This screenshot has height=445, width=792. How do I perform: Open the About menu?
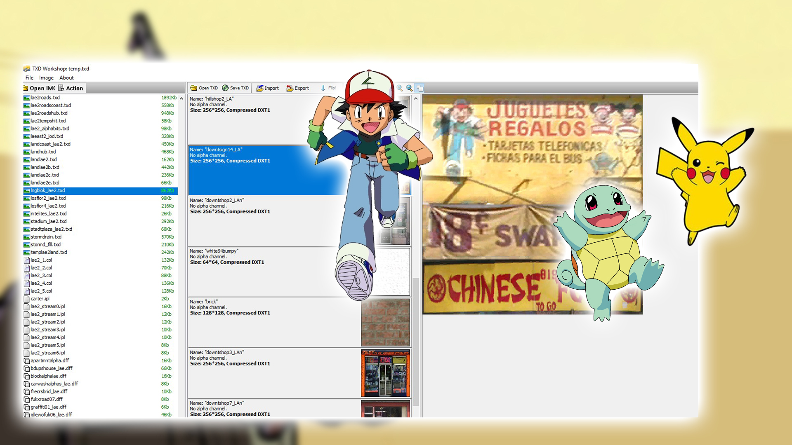tap(66, 77)
